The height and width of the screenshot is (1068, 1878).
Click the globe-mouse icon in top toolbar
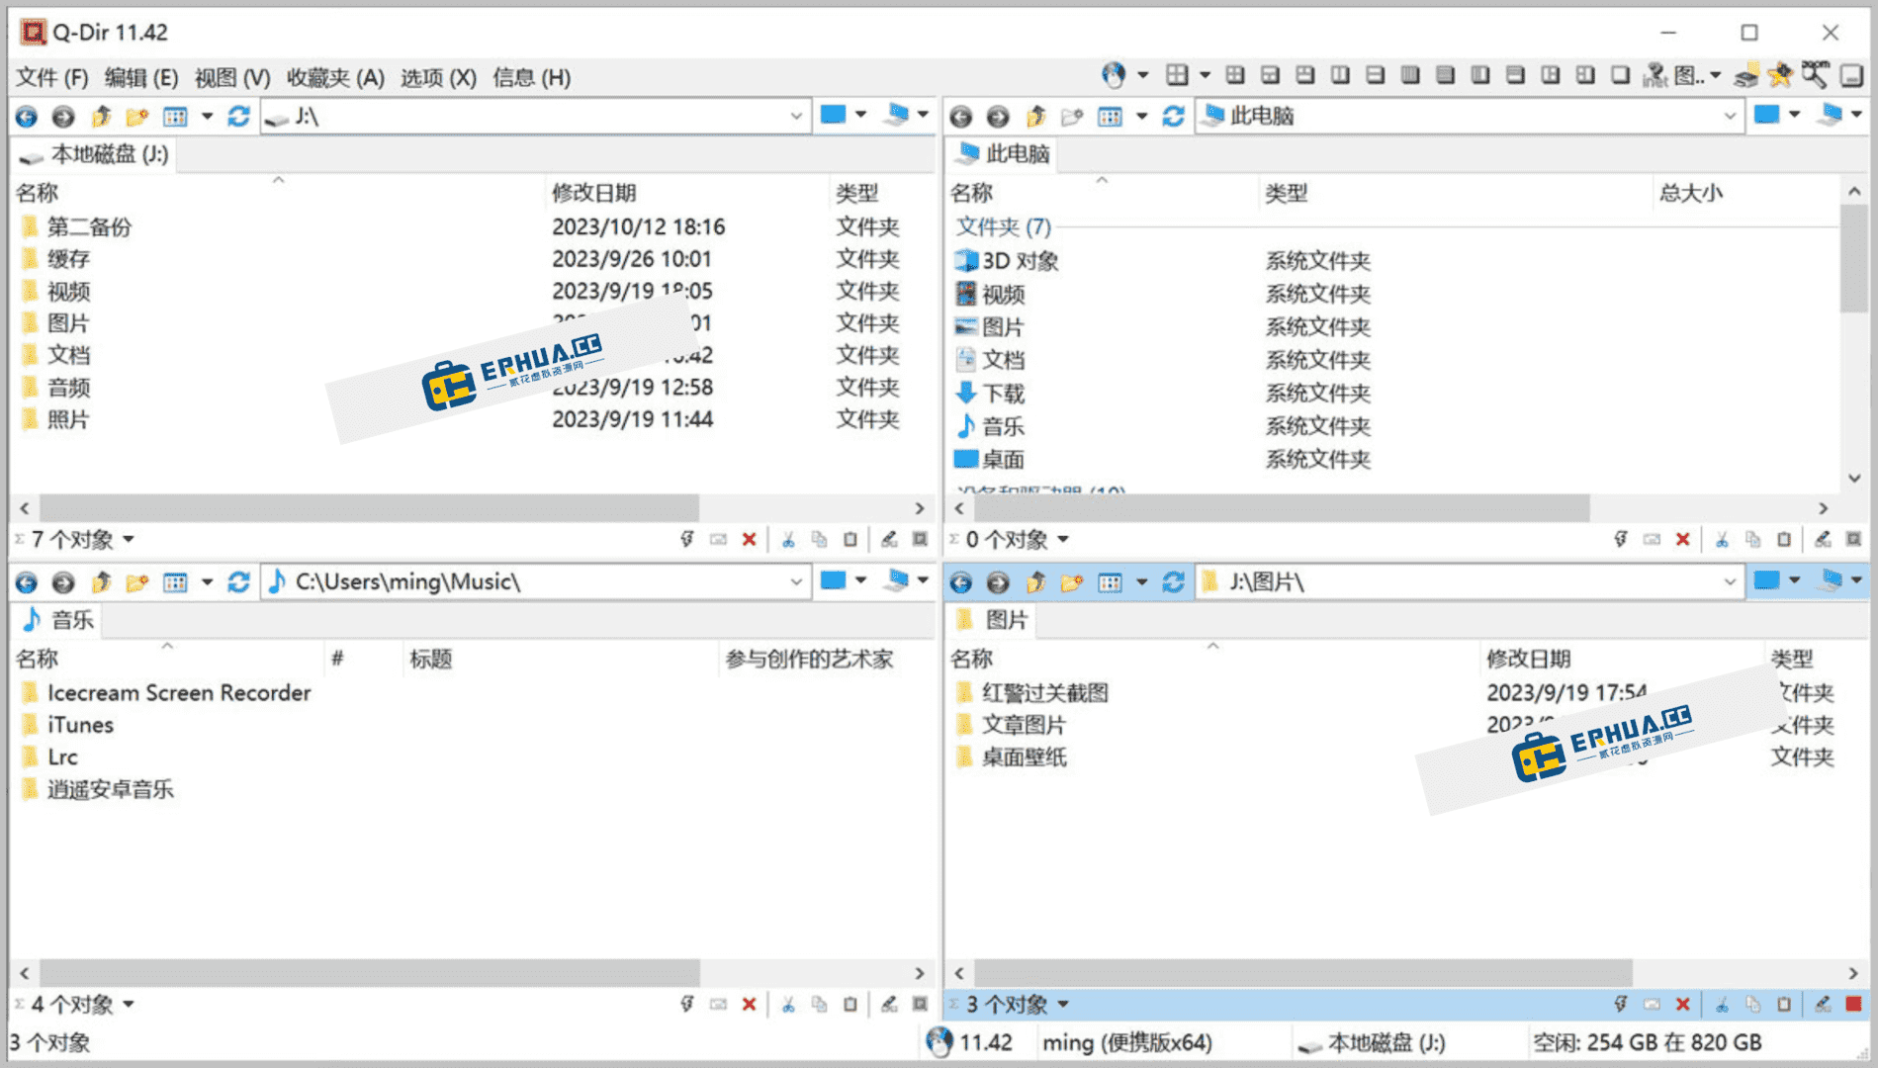tap(1115, 75)
